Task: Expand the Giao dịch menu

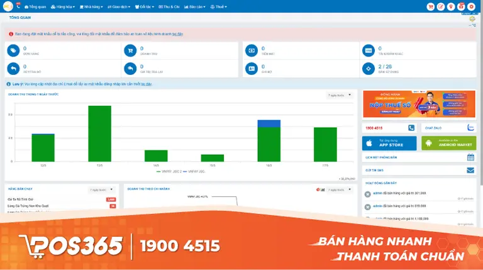Action: point(119,7)
